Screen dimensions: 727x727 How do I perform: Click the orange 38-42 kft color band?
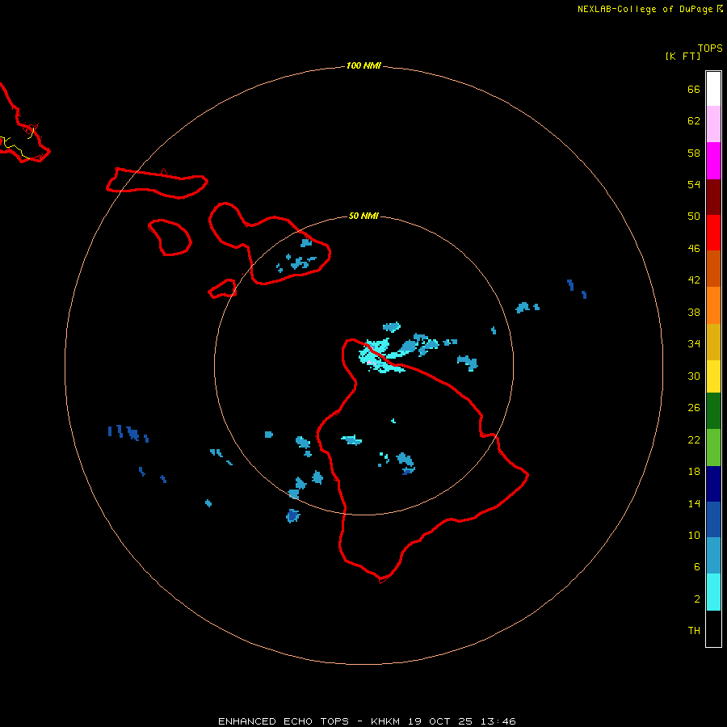713,305
